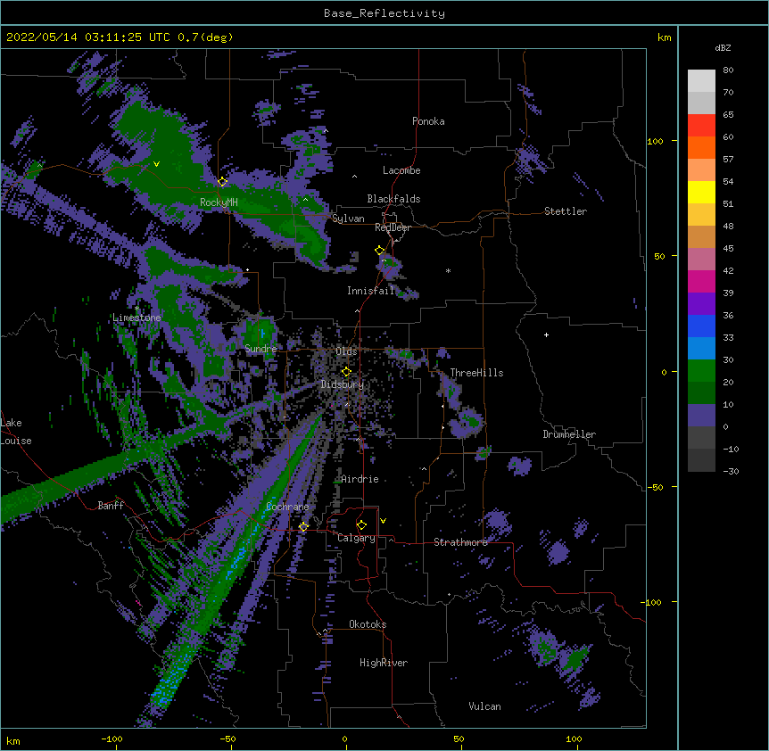
Task: Click the Sylvan label on map
Action: click(x=348, y=219)
